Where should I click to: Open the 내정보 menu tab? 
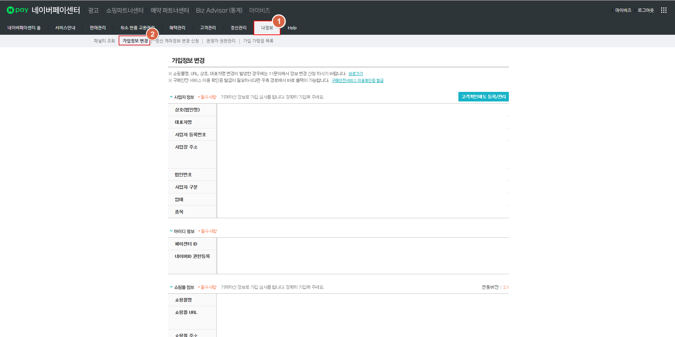coord(267,28)
